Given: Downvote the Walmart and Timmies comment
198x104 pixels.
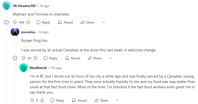Looking at the screenshot, I should (x=28, y=22).
